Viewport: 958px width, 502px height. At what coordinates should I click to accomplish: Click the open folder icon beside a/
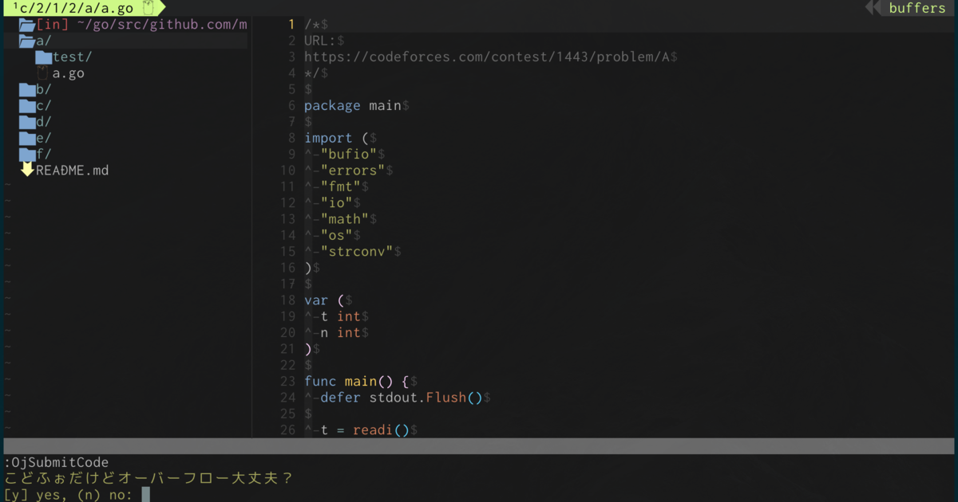click(x=27, y=41)
